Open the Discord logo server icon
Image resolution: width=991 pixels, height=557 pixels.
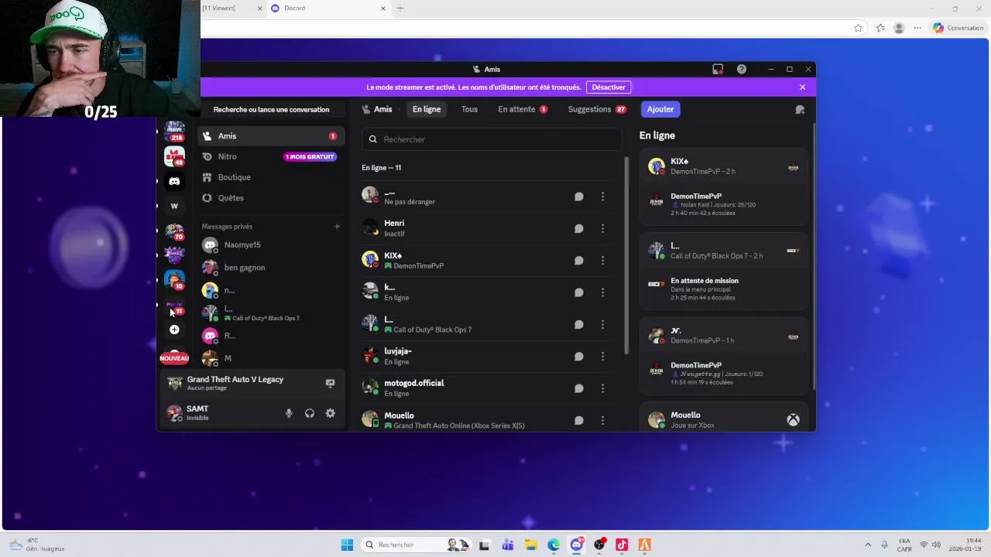coord(174,181)
